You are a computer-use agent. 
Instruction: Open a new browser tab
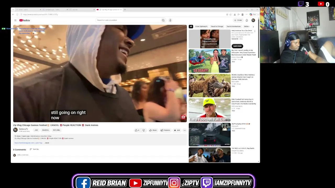125,10
